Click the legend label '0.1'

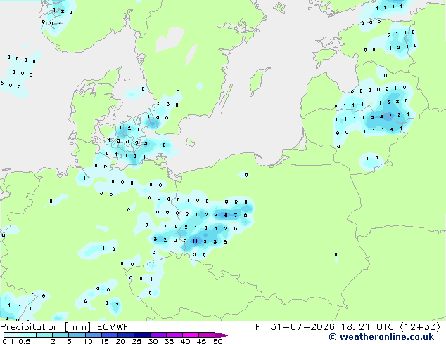click(x=8, y=341)
